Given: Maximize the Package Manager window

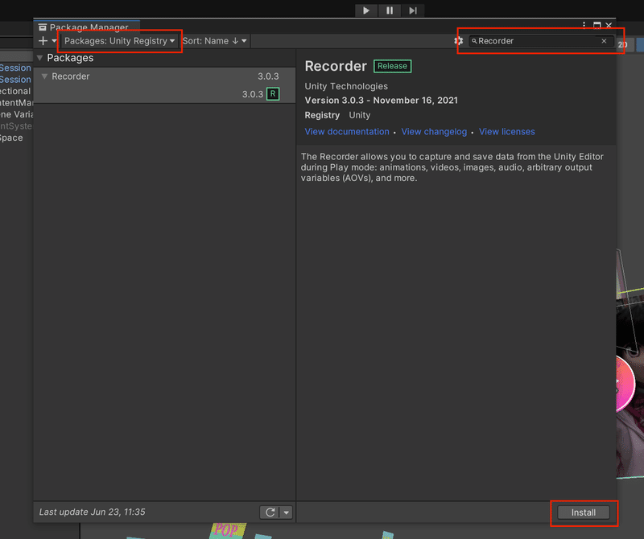Looking at the screenshot, I should click(597, 26).
